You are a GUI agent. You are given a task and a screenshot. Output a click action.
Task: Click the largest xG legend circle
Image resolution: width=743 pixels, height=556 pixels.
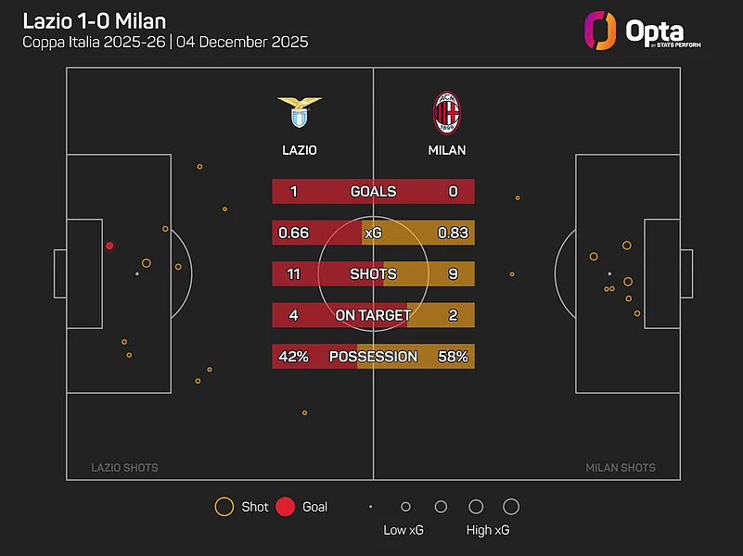pyautogui.click(x=510, y=507)
